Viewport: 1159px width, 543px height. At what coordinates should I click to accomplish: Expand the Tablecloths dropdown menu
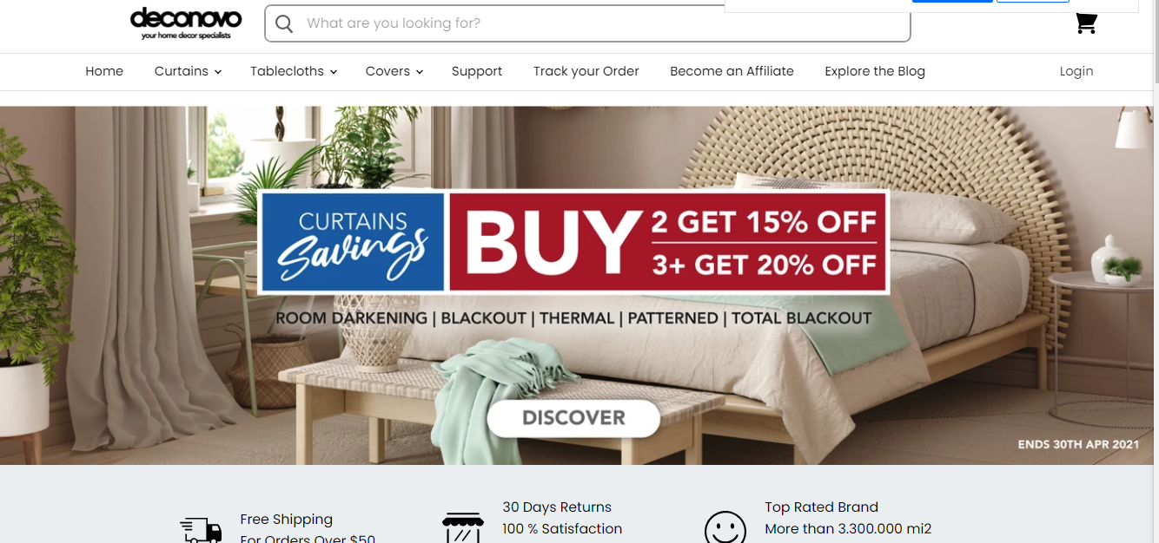294,71
